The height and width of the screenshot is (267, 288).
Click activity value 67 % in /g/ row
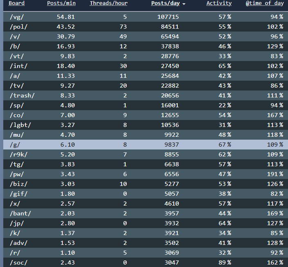[225, 145]
